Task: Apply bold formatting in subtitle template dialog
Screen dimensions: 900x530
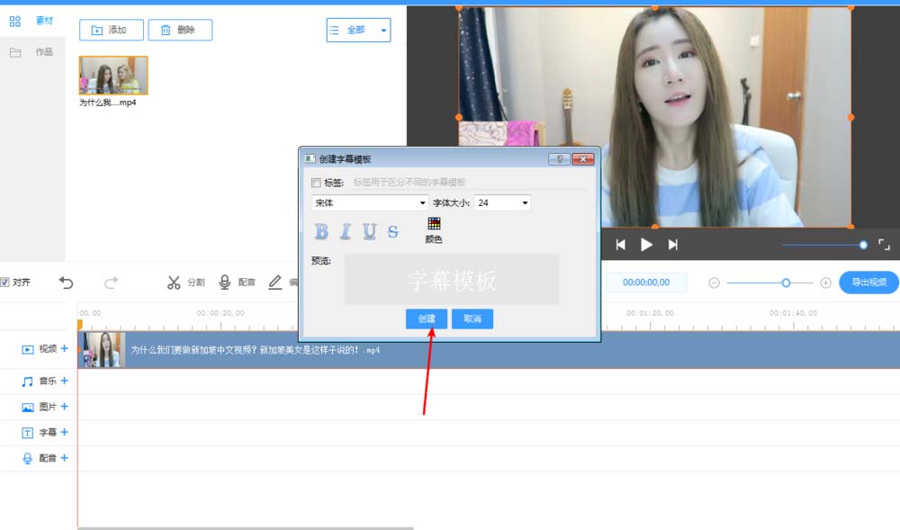Action: point(319,231)
